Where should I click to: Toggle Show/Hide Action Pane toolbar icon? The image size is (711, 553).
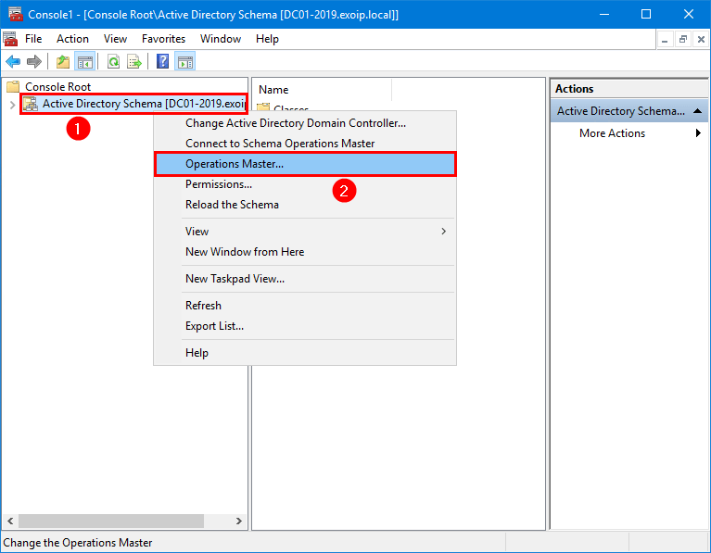click(185, 61)
